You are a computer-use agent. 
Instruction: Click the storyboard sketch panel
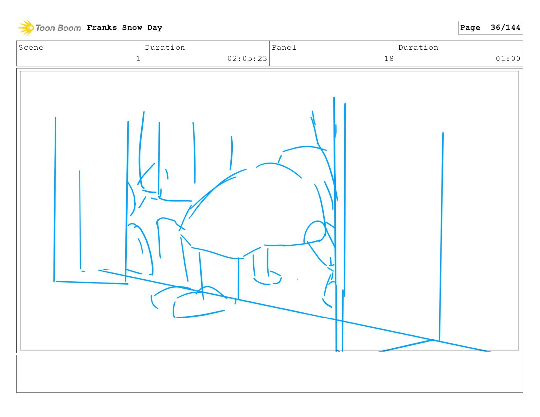point(269,211)
